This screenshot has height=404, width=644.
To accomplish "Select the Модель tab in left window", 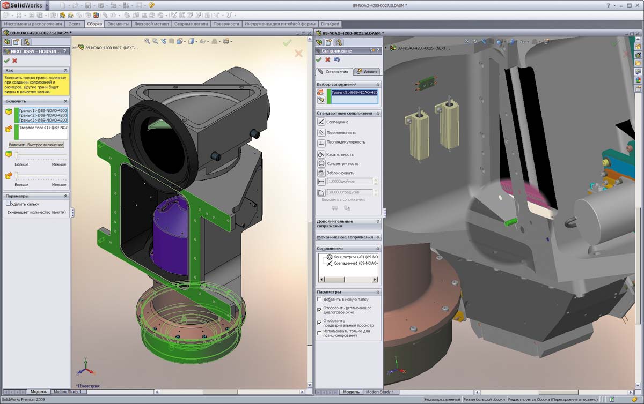I will [x=39, y=392].
